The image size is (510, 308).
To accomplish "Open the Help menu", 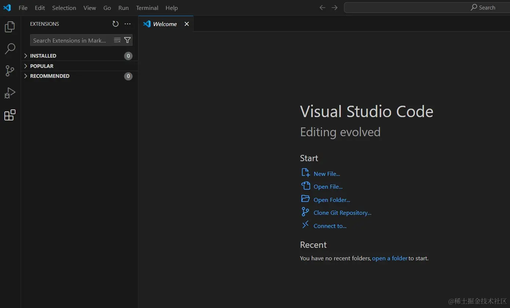I will coord(171,8).
